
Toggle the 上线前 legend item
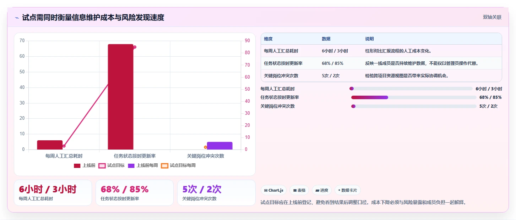pyautogui.click(x=85, y=165)
